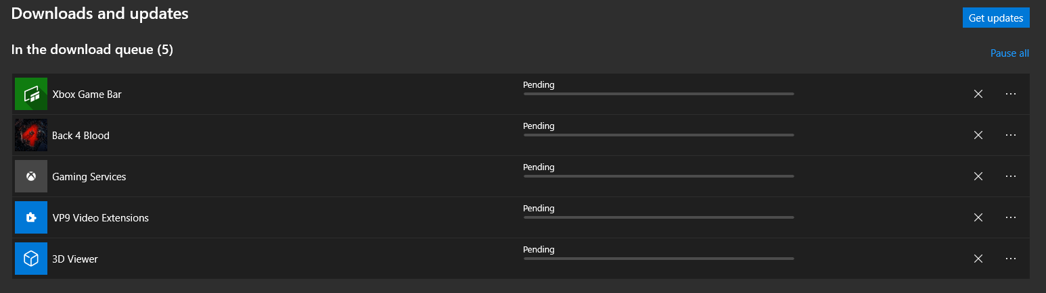The width and height of the screenshot is (1046, 293).
Task: Cancel the 3D Viewer download
Action: (x=978, y=259)
